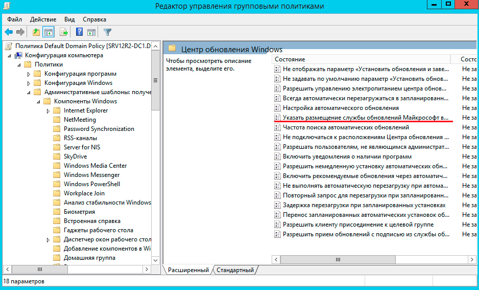The height and width of the screenshot is (290, 479).
Task: Expand the Internet Explorer node
Action: pos(48,111)
